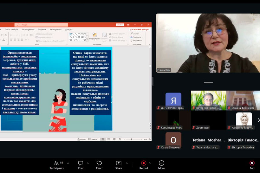
Task: Click the End meeting button
Action: tap(252, 165)
